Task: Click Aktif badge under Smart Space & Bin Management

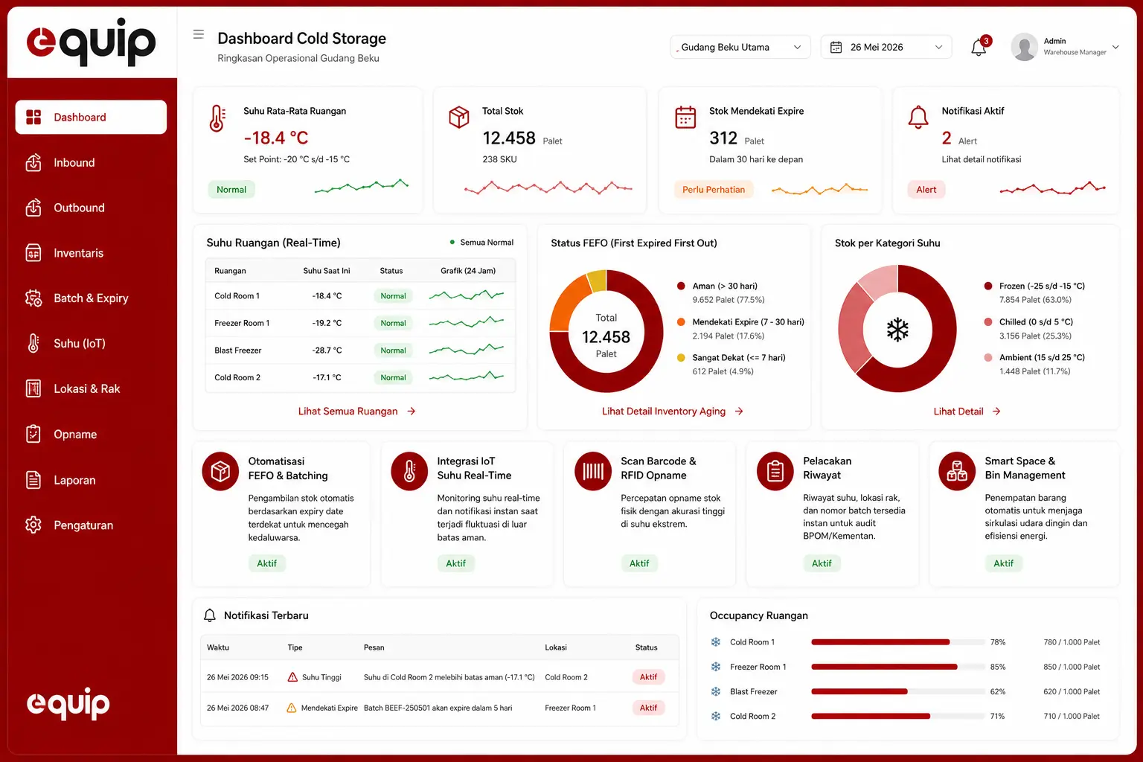Action: (x=1003, y=563)
